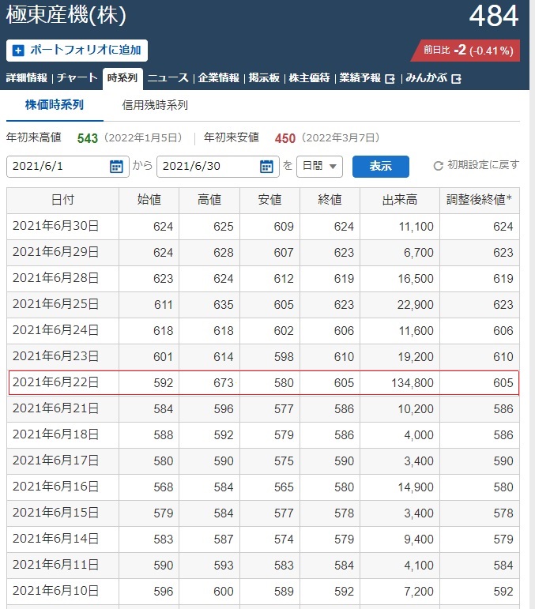Open the 詳細情報 tab
Screen dimensions: 535x609
(x=27, y=78)
